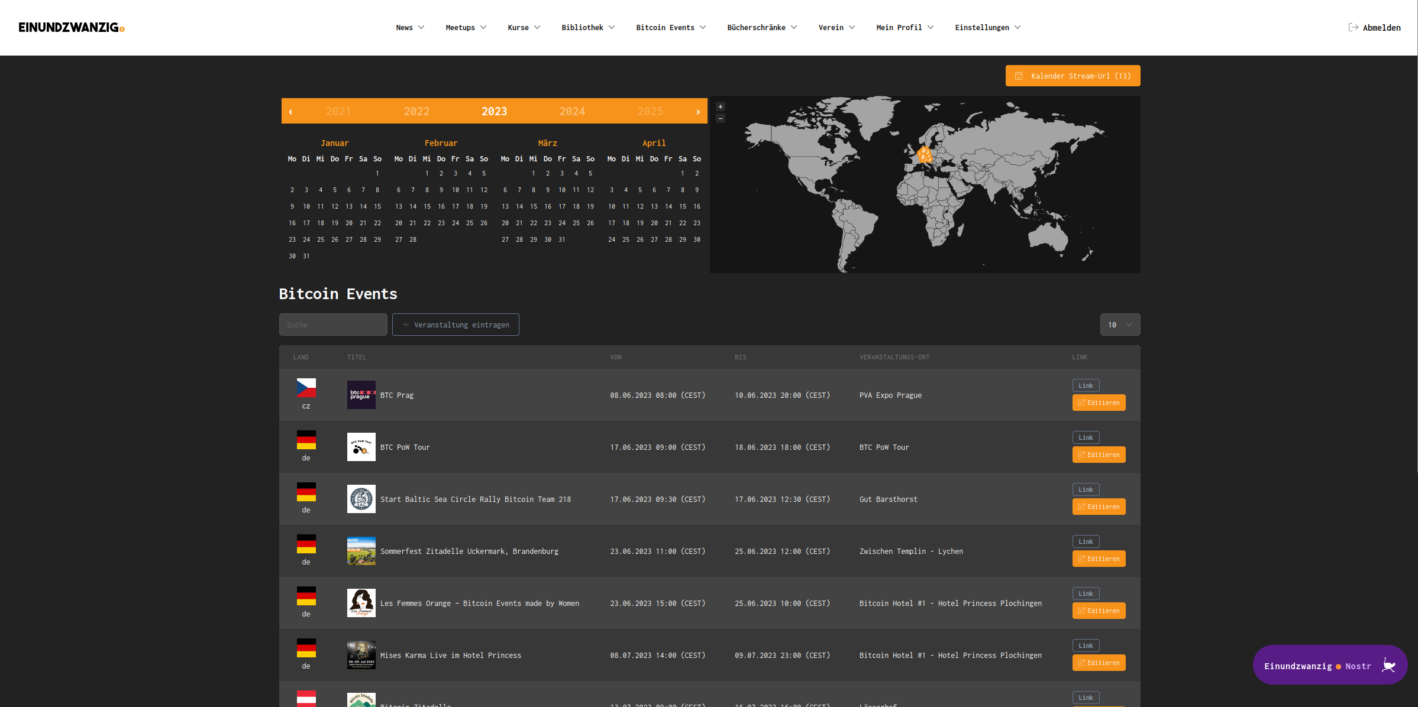Advance years with right arrow
Viewport: 1418px width, 707px height.
[698, 112]
